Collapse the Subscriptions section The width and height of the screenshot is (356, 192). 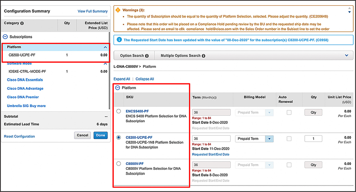(5, 37)
